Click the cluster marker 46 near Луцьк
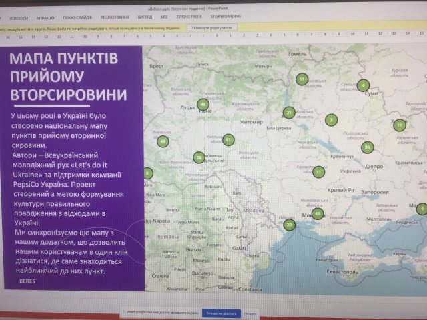This screenshot has height=320, width=427. 203,104
